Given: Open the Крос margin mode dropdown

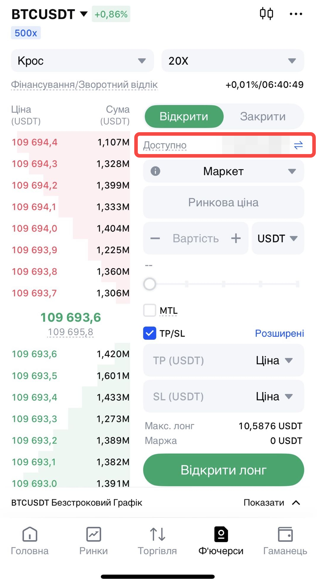Looking at the screenshot, I should pyautogui.click(x=82, y=61).
